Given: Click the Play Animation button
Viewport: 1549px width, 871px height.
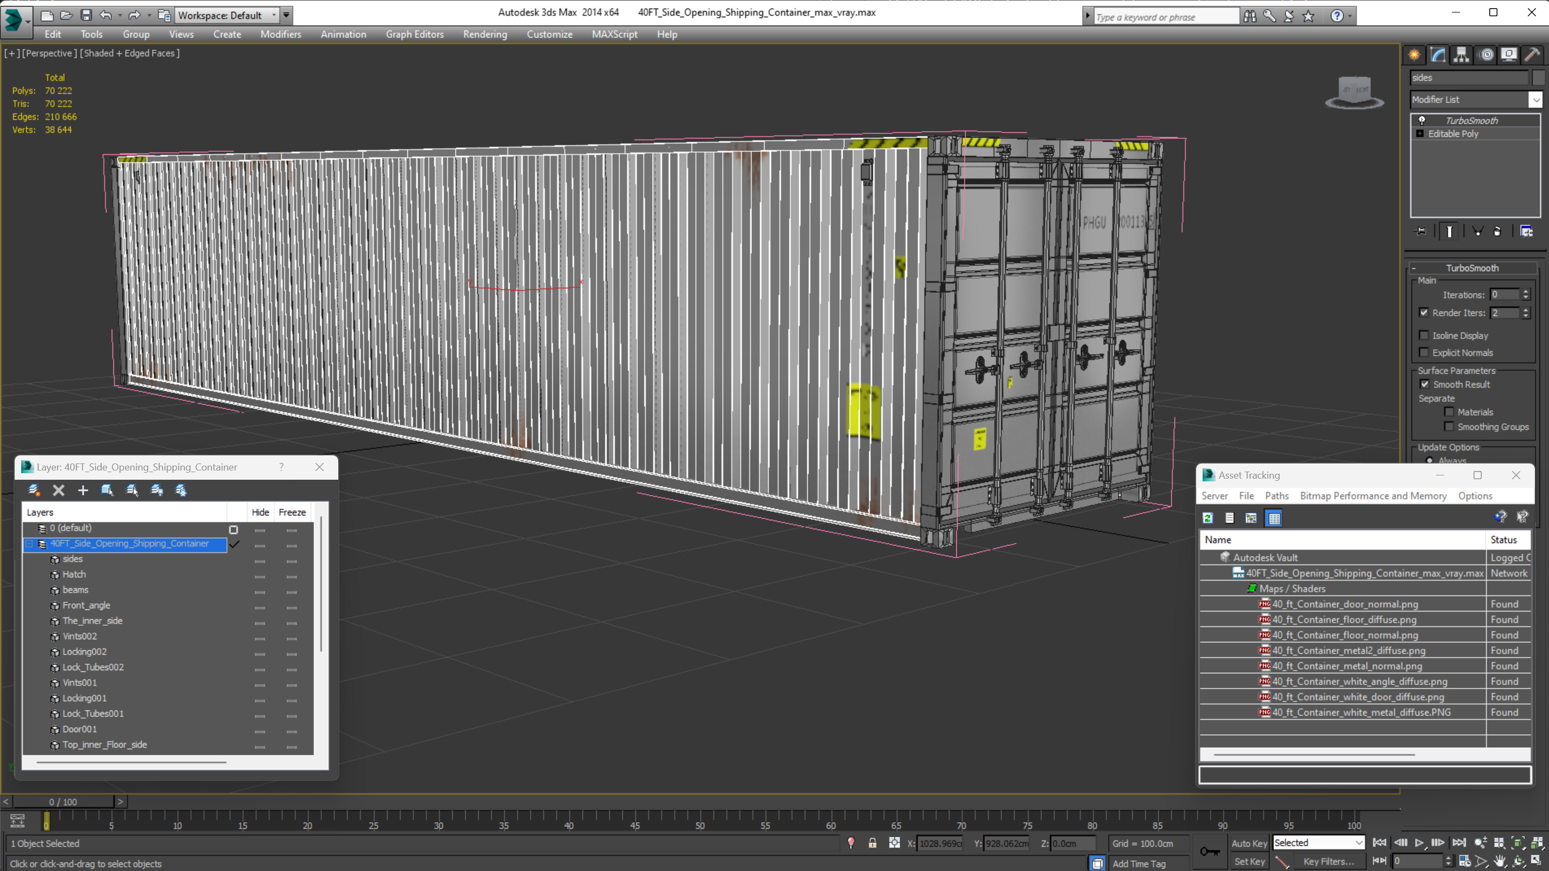Looking at the screenshot, I should click(x=1419, y=843).
